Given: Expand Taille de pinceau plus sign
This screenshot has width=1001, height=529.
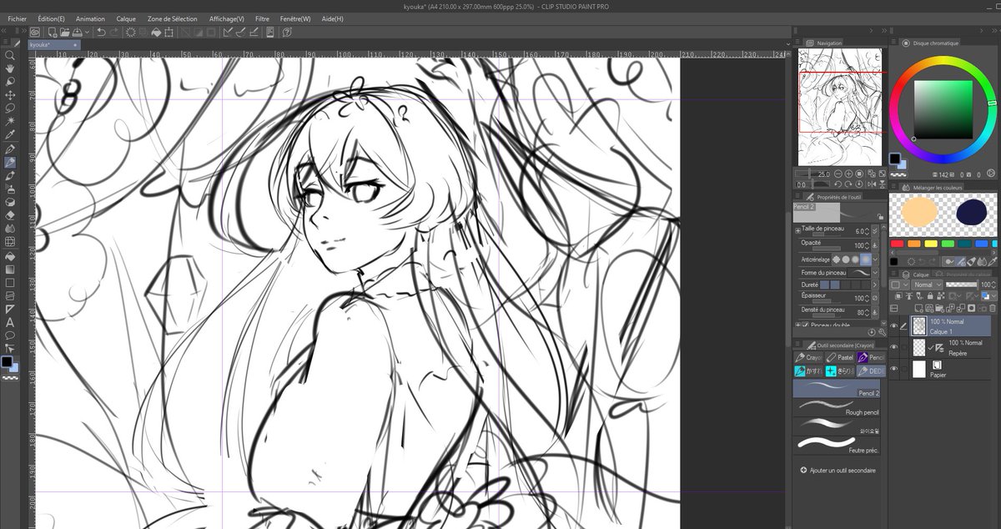Looking at the screenshot, I should [x=798, y=229].
